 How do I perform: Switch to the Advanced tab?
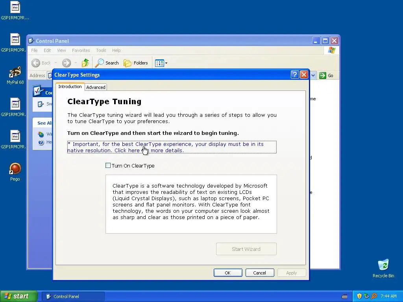[x=96, y=87]
